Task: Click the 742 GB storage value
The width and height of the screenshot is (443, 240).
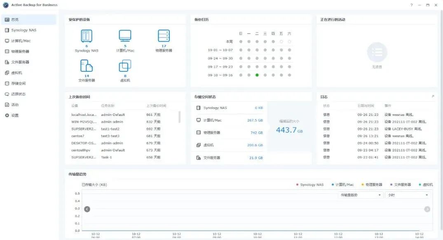Action: pos(257,133)
